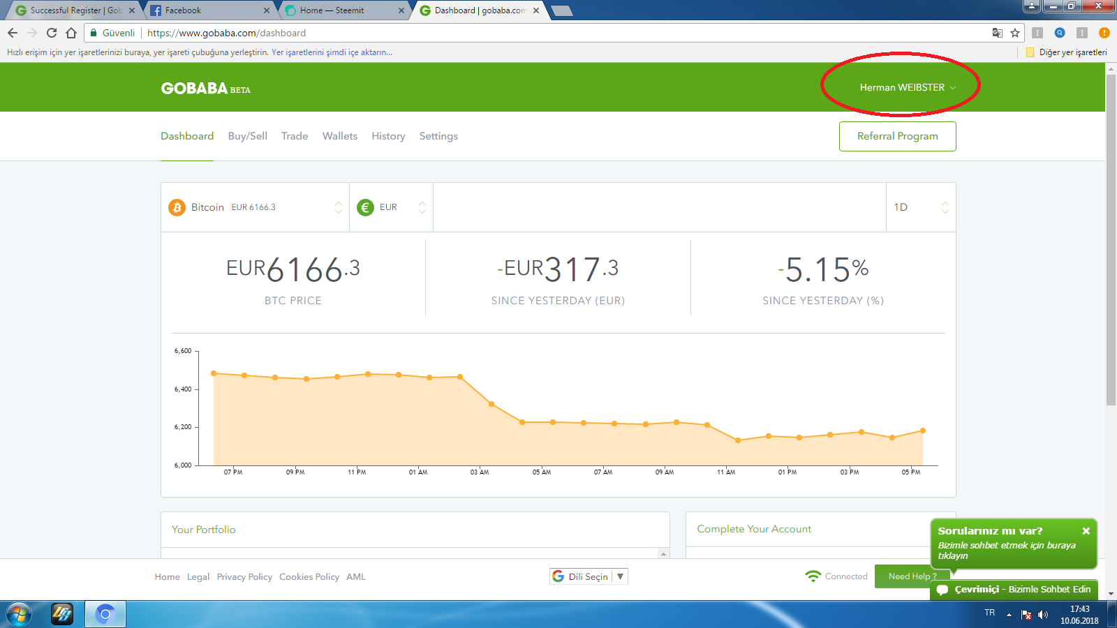Click the Referral Program button

(x=898, y=136)
